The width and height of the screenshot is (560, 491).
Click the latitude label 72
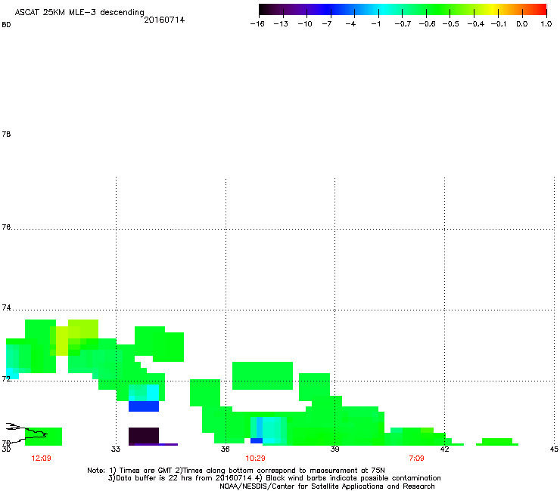(6, 378)
